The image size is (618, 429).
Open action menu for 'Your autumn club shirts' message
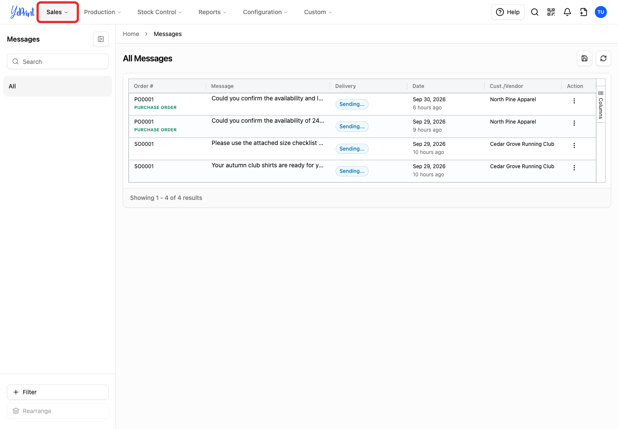574,168
